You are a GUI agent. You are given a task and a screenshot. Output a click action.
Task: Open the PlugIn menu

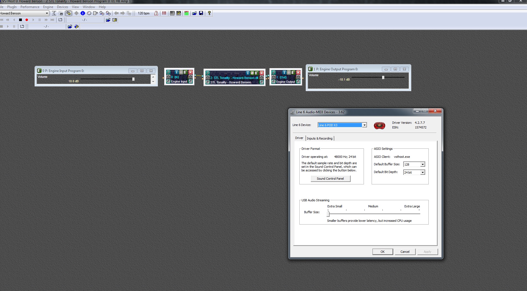(12, 7)
